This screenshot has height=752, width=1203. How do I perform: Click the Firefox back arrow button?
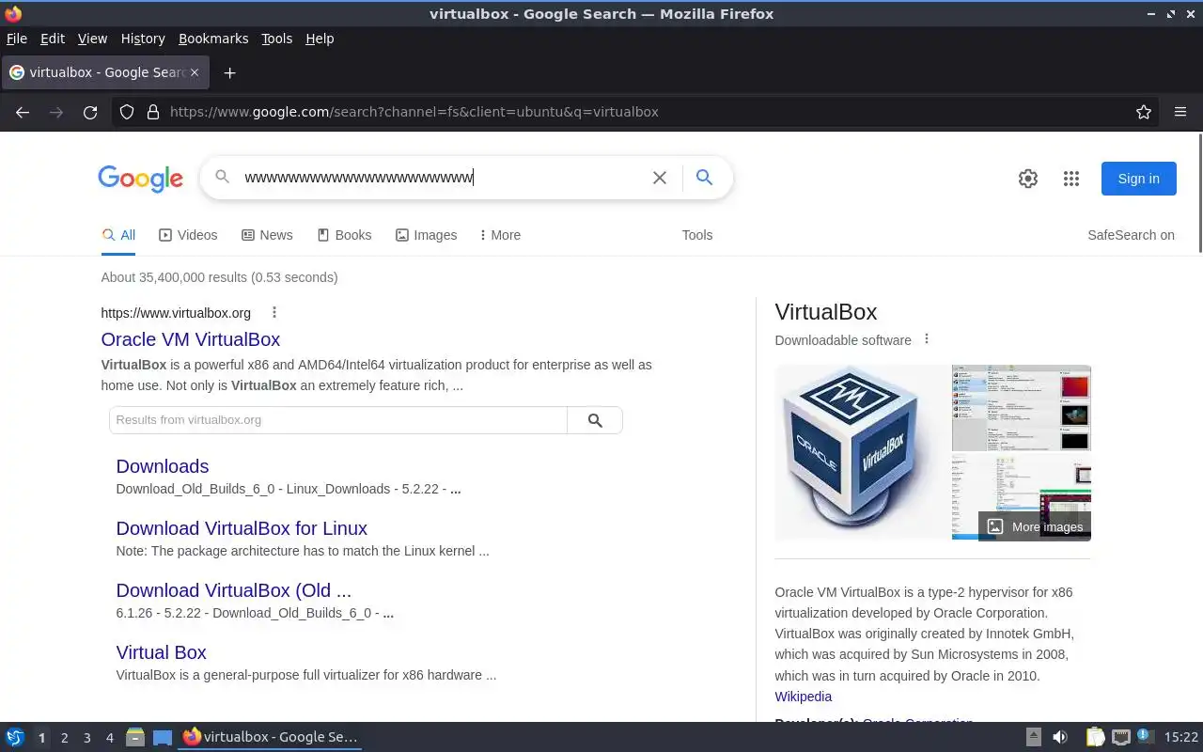pos(23,112)
